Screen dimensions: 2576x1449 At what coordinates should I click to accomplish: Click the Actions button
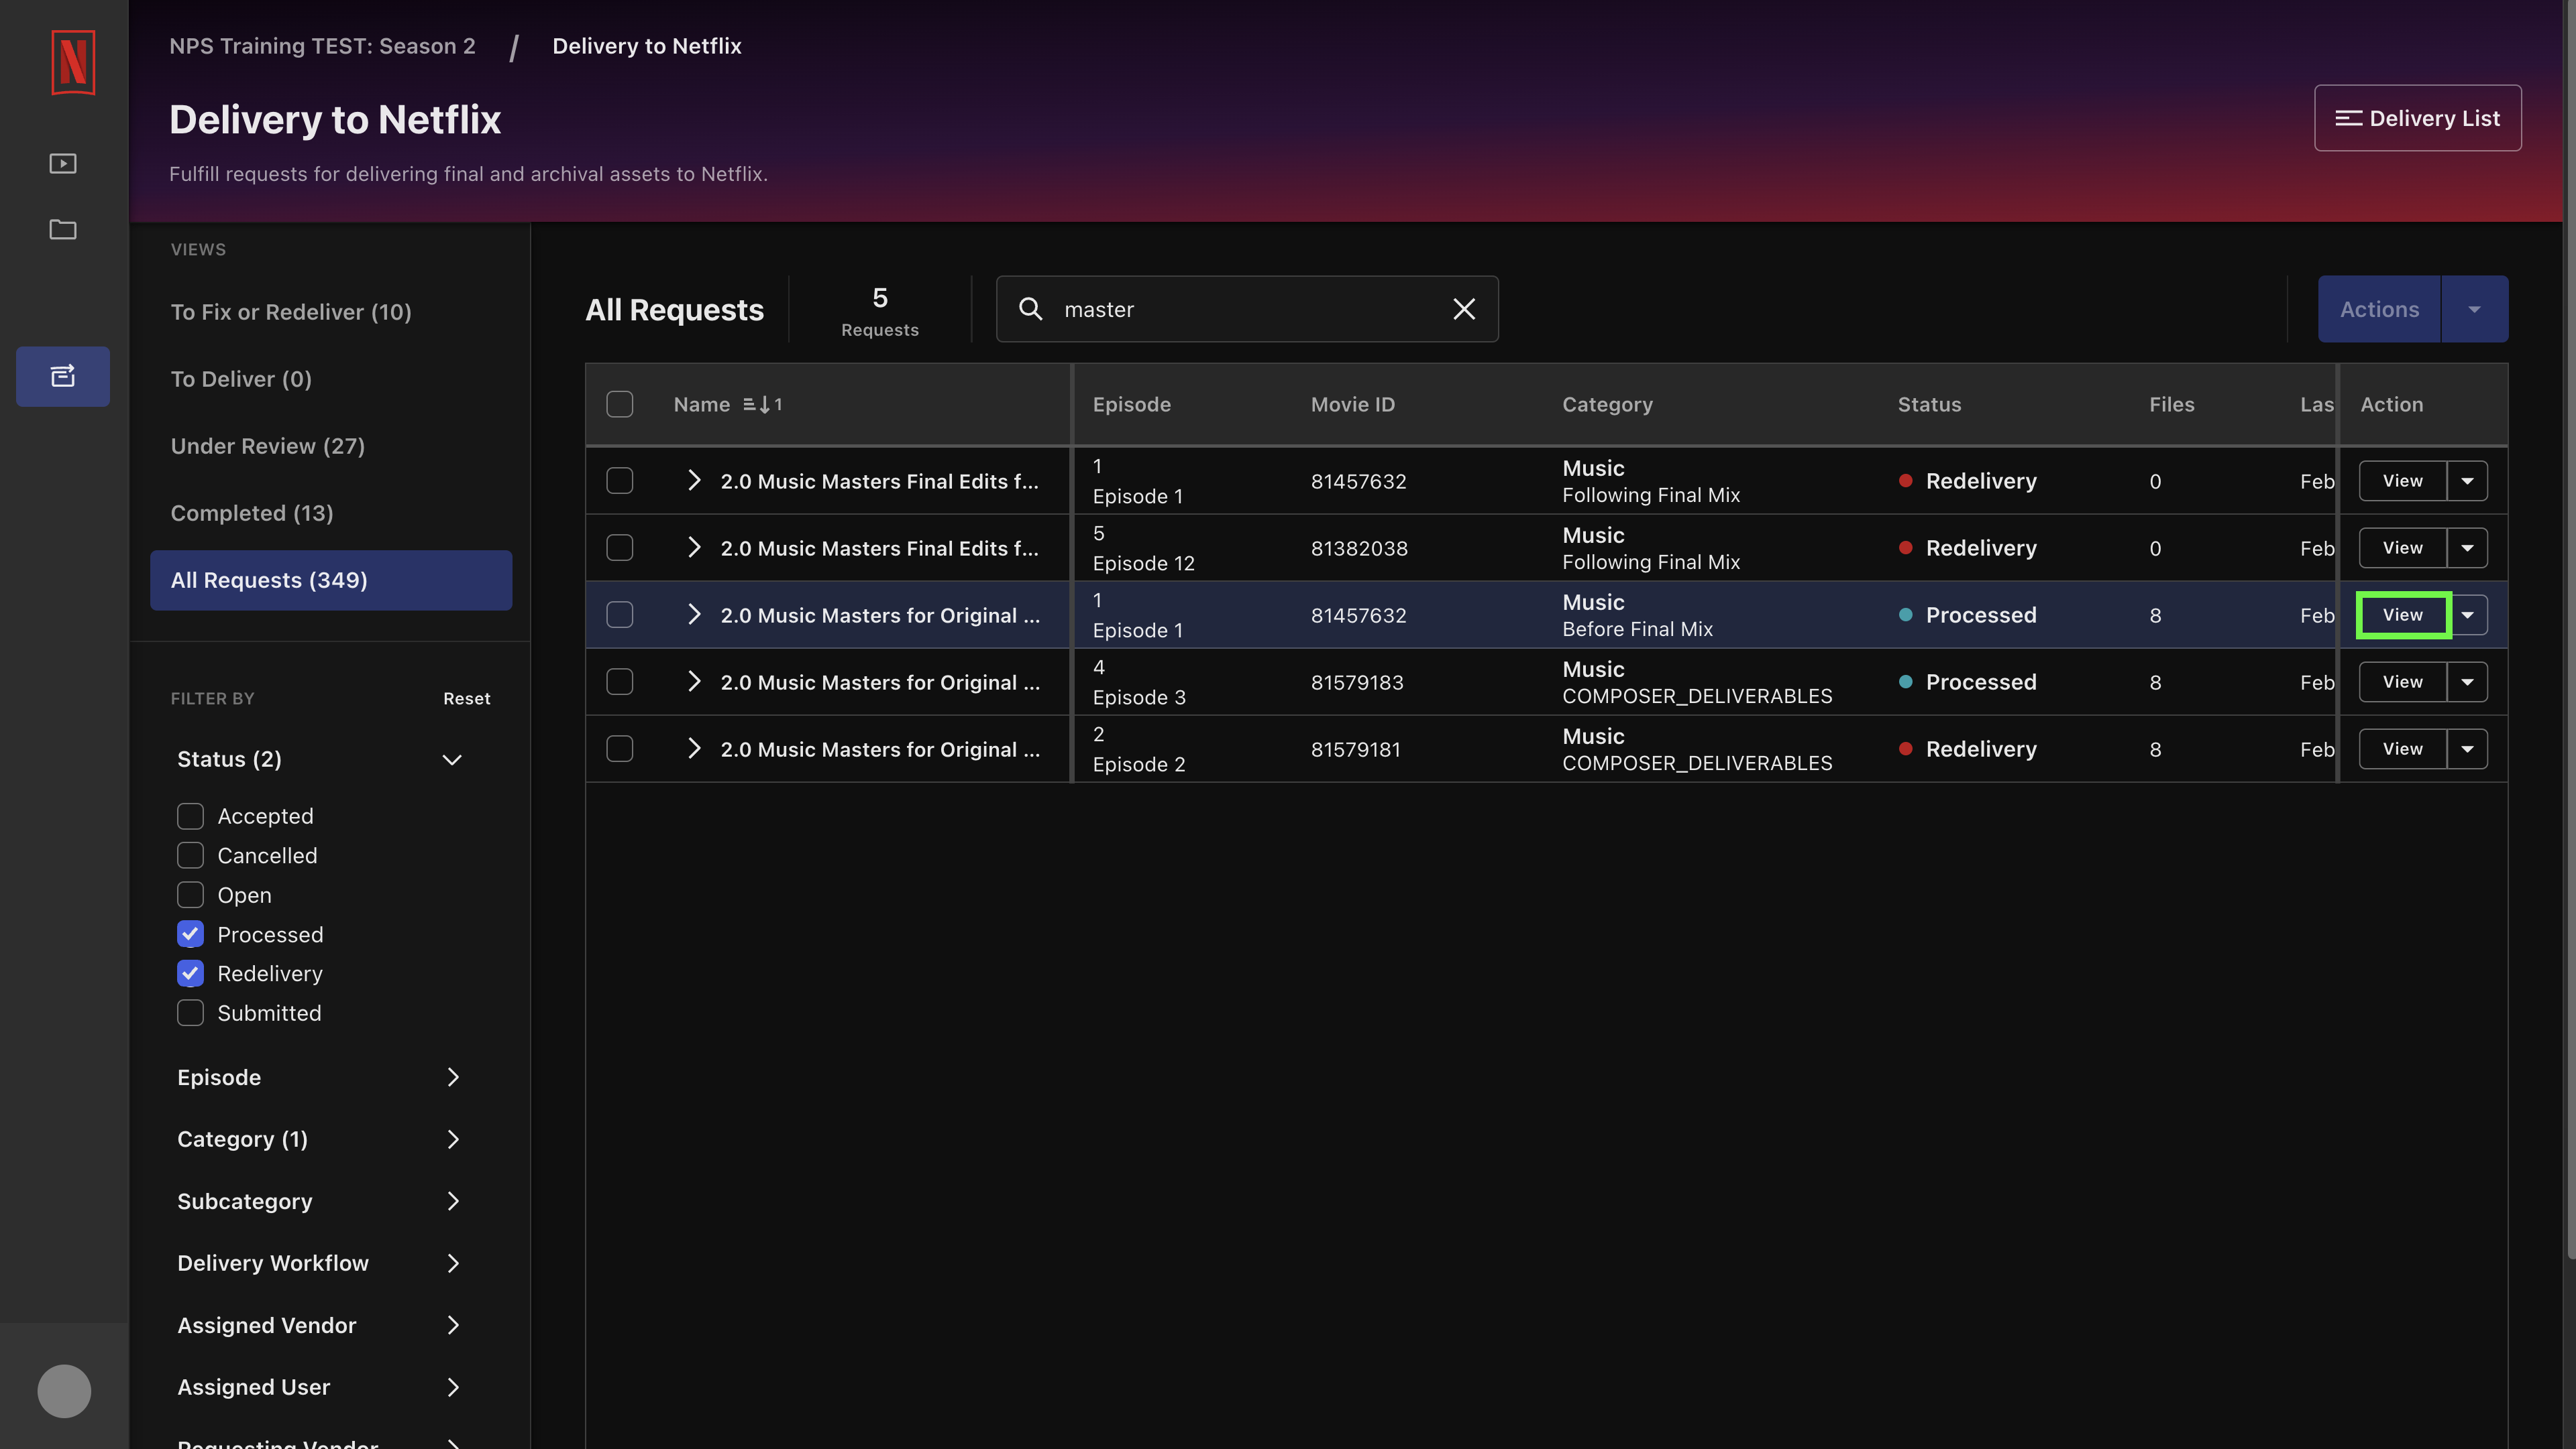[2379, 309]
